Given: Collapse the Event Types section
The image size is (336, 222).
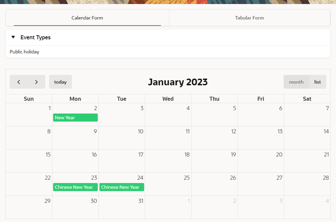Looking at the screenshot, I should click(x=13, y=37).
